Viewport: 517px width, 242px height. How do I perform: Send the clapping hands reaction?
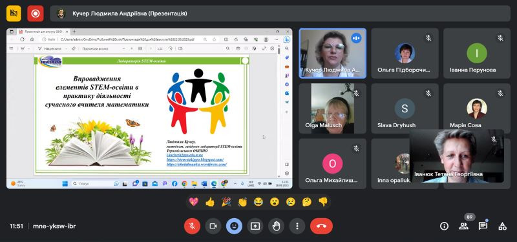coord(242,202)
